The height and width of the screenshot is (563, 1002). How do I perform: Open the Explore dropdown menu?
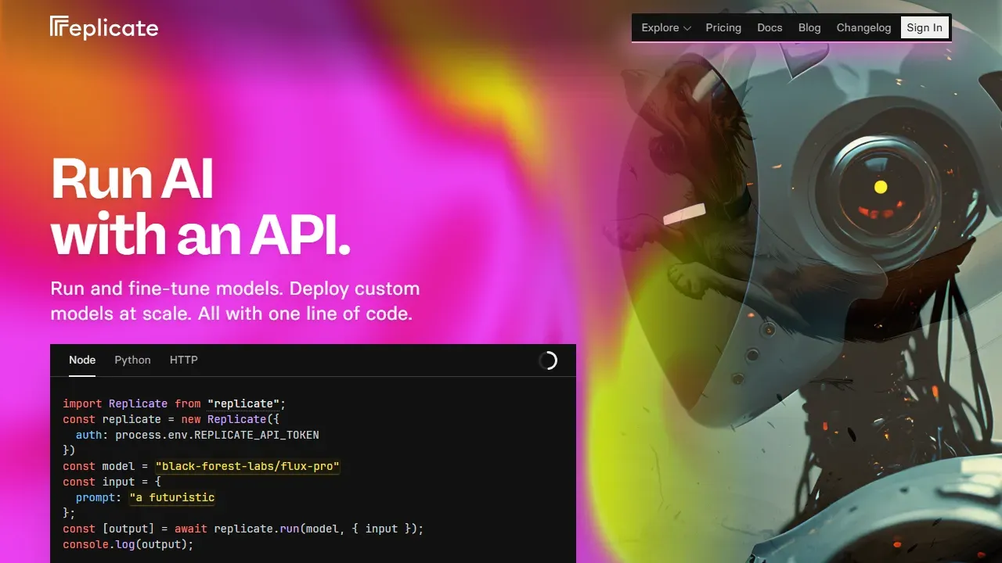(666, 27)
